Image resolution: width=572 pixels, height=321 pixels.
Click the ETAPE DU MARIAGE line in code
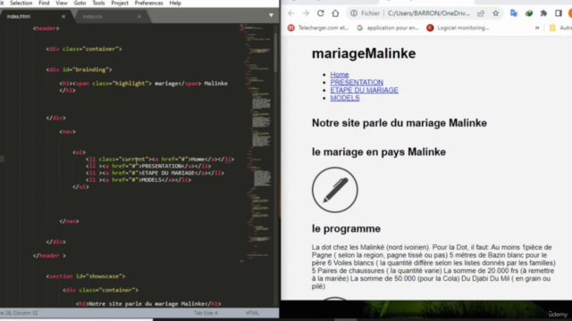pyautogui.click(x=155, y=173)
